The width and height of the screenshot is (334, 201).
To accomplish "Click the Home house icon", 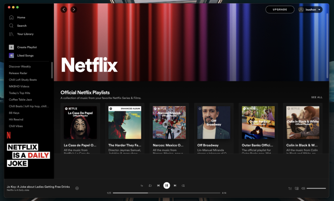I will (11, 17).
